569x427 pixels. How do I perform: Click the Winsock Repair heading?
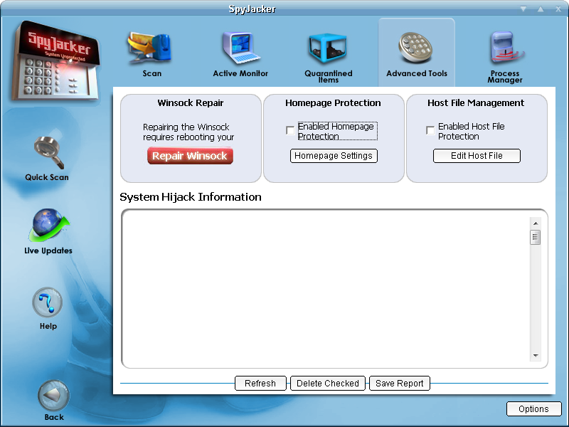[191, 102]
